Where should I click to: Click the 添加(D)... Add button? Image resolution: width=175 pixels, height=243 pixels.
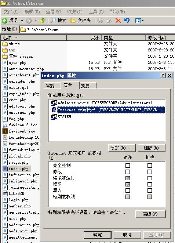pyautogui.click(x=122, y=148)
